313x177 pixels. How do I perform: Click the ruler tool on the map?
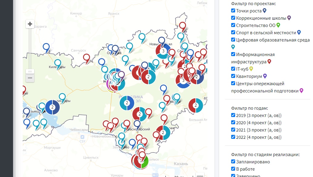(x=200, y=175)
